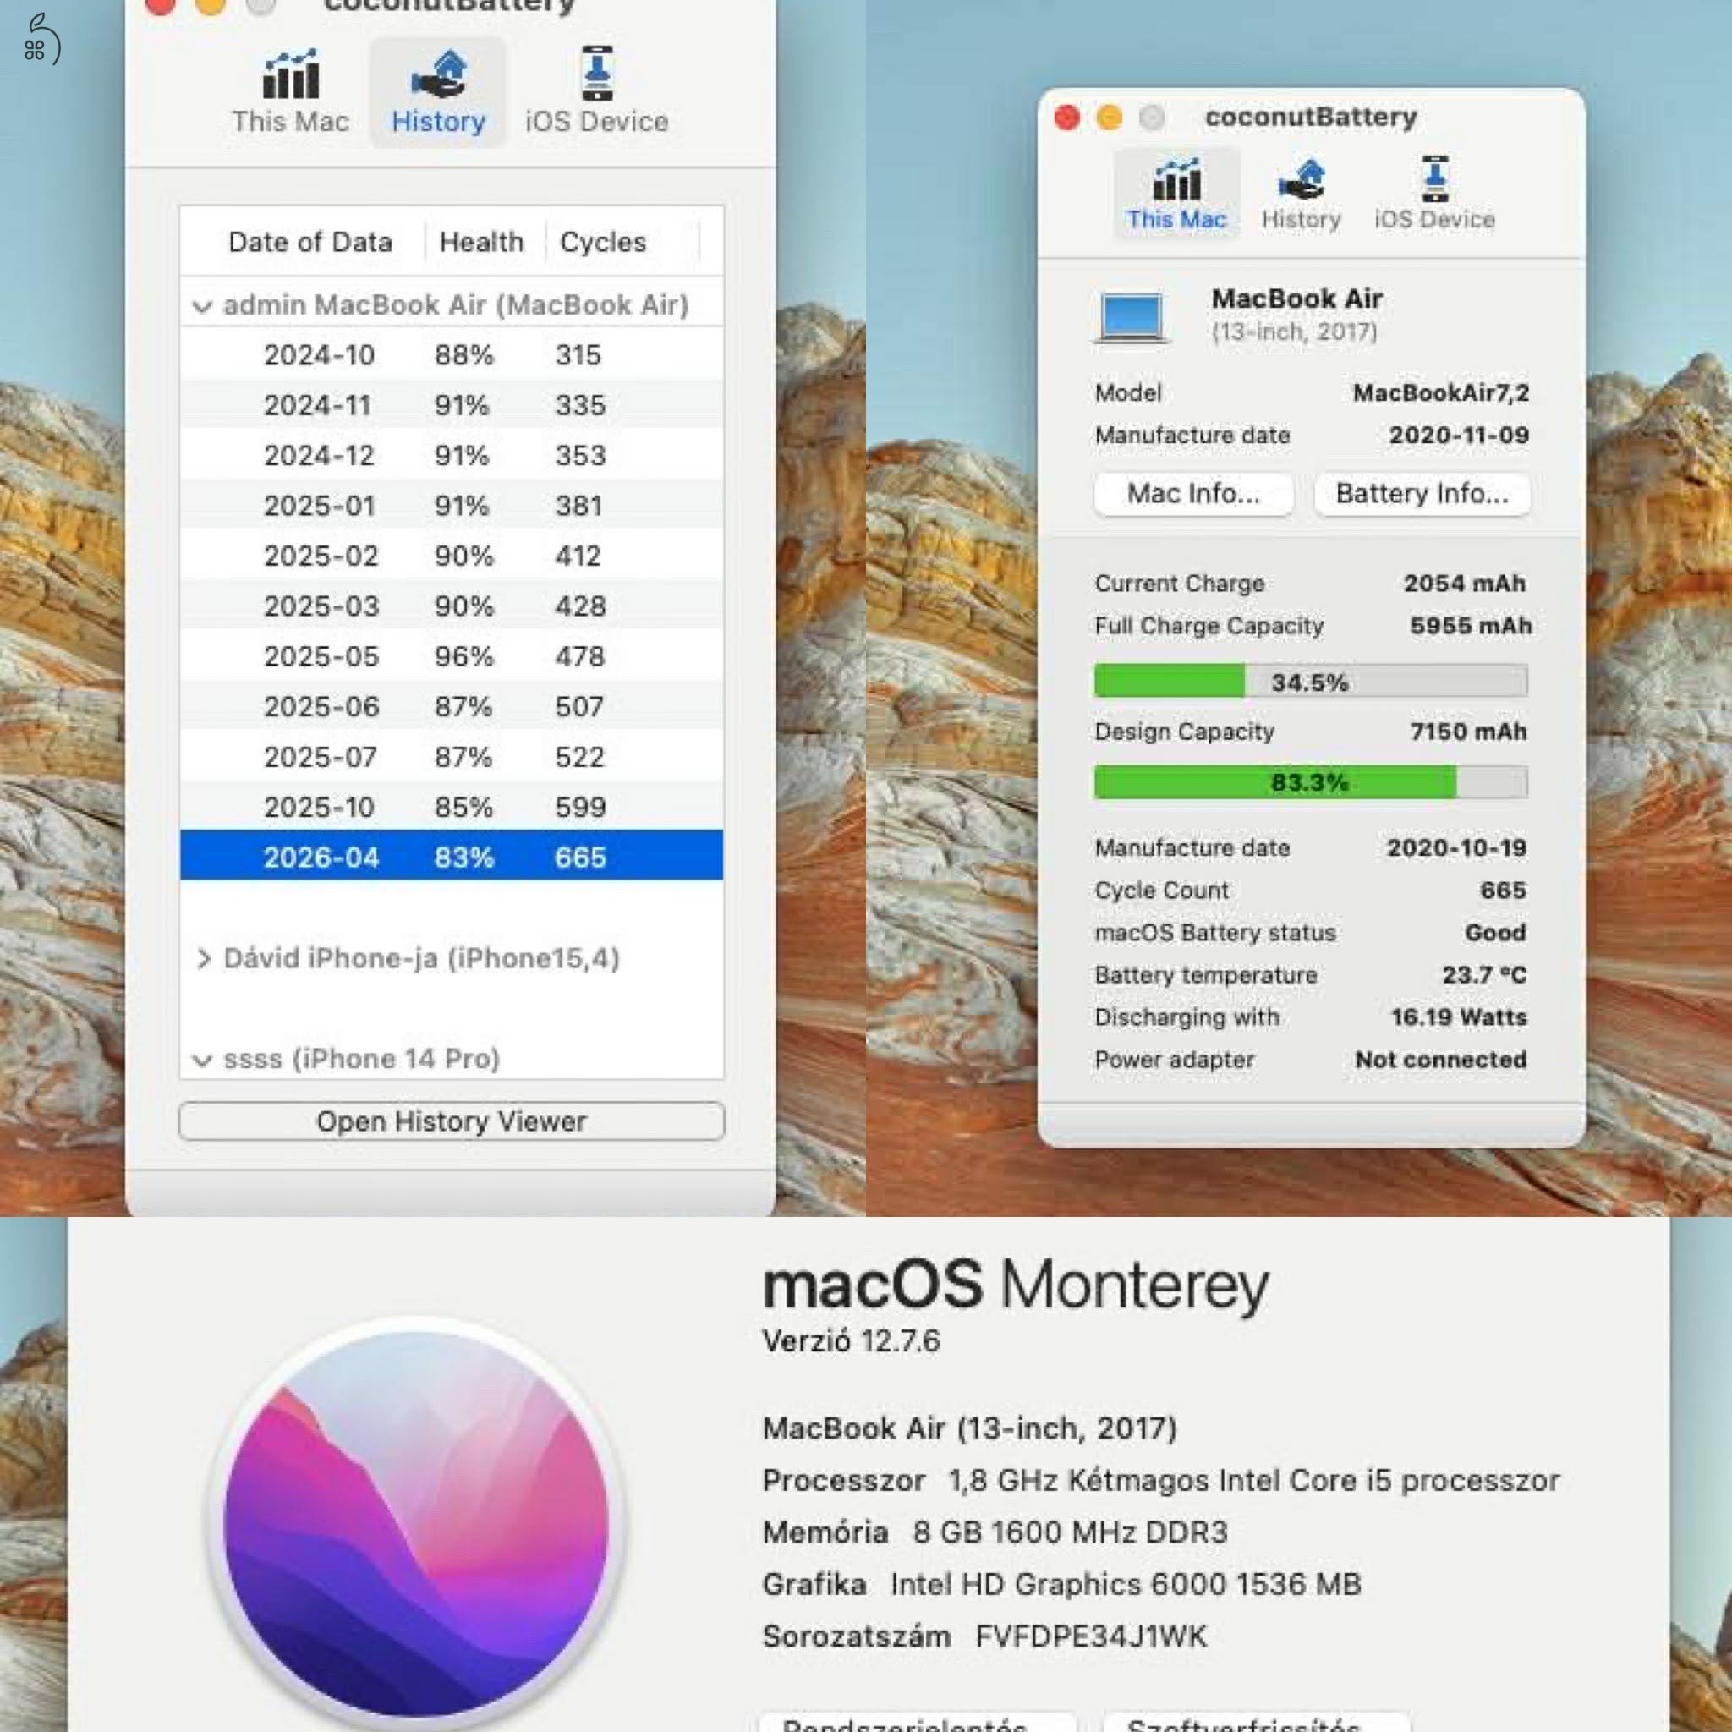Click the 34.5% charge progress bar
Image resolution: width=1732 pixels, height=1732 pixels.
click(x=1311, y=682)
